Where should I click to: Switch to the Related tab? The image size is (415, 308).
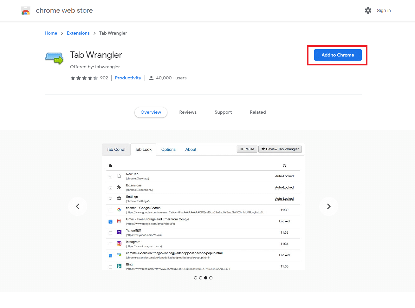click(x=258, y=112)
